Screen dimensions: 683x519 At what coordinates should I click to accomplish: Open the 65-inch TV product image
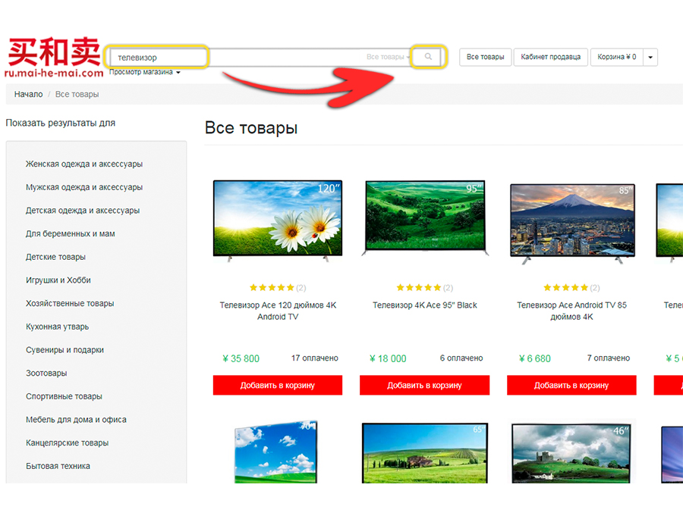click(x=425, y=453)
